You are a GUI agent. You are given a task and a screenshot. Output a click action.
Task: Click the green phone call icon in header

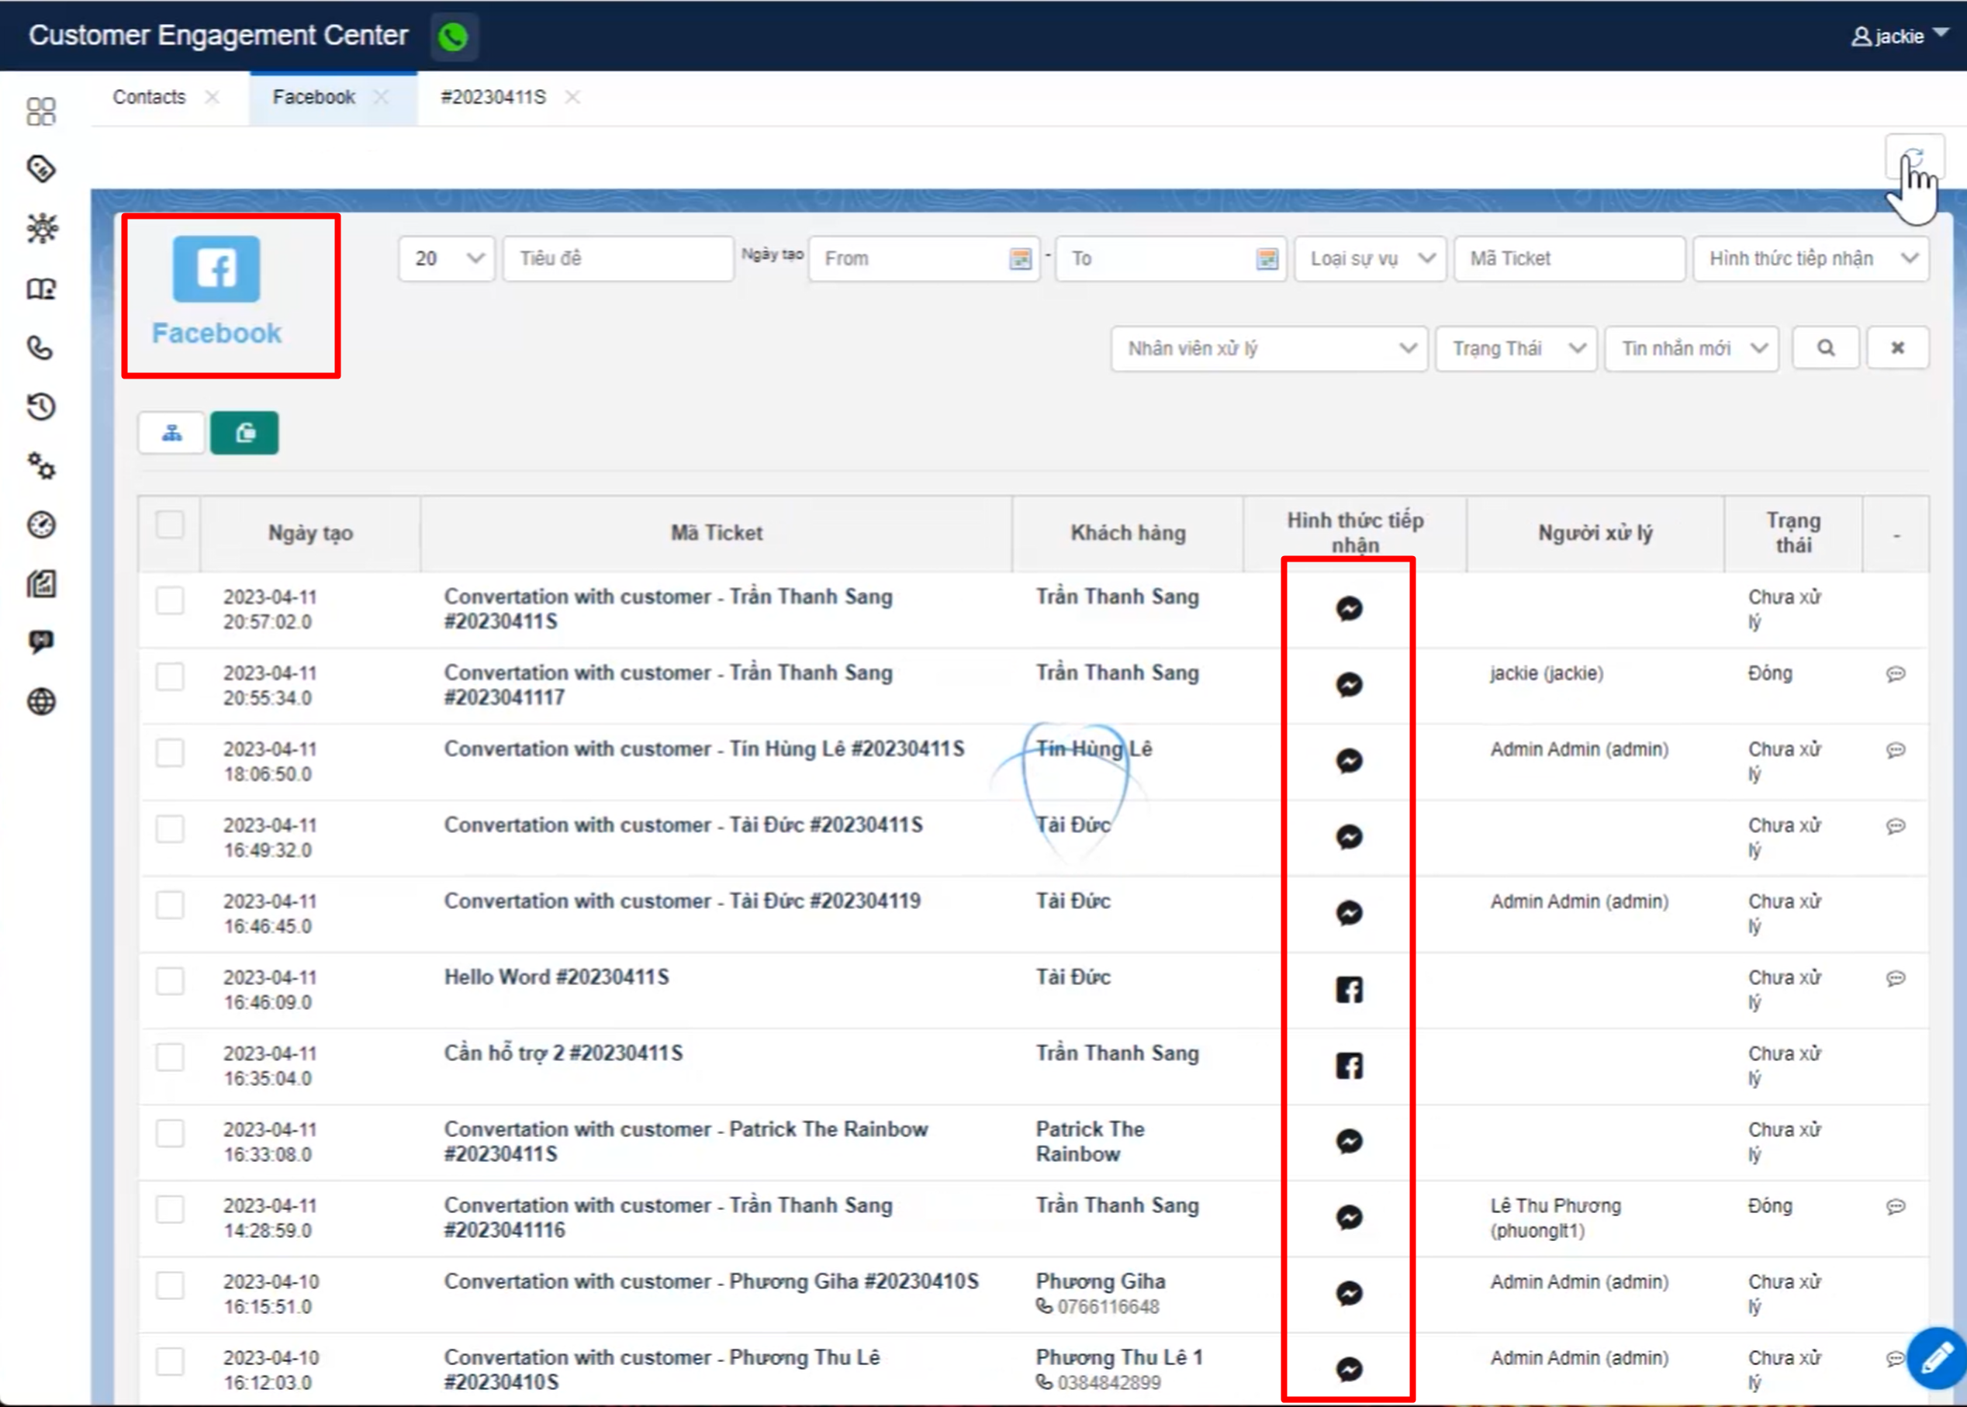coord(453,37)
